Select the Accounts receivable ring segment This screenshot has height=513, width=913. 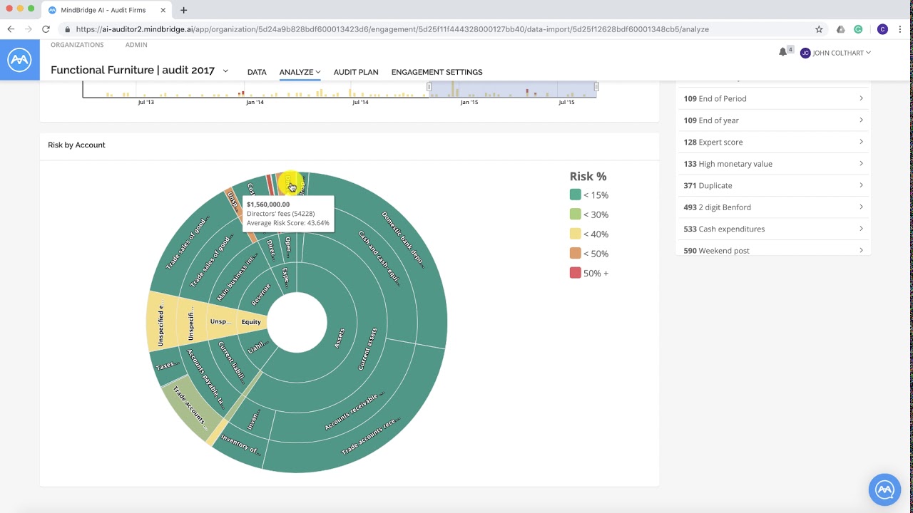point(355,411)
